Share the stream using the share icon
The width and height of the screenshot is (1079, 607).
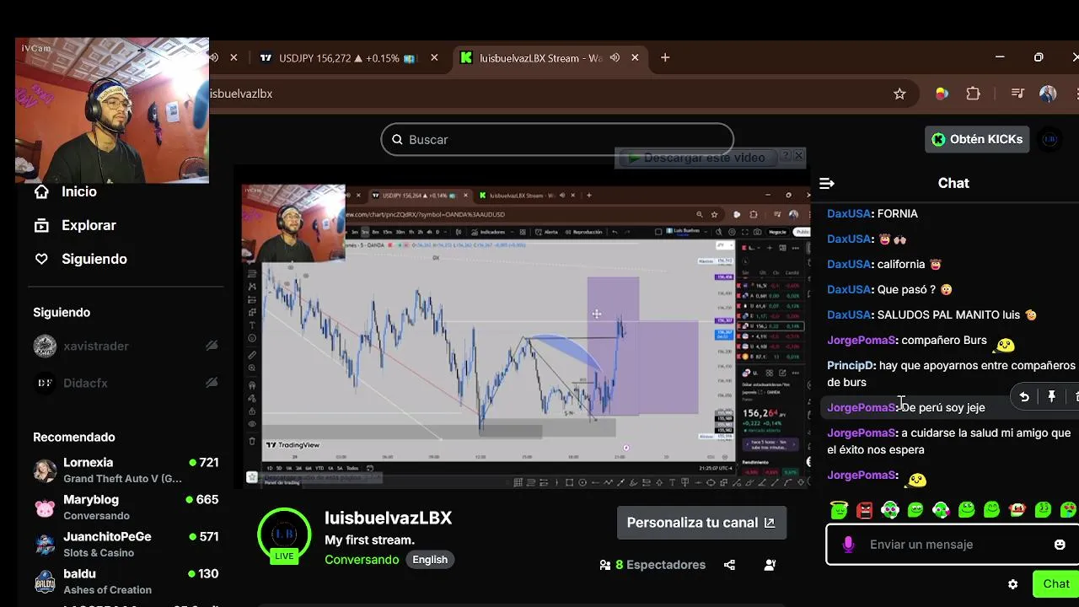729,565
